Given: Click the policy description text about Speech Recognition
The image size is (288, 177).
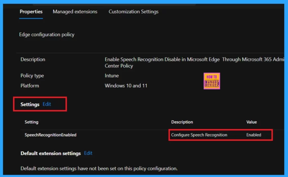Looking at the screenshot, I should 194,62.
